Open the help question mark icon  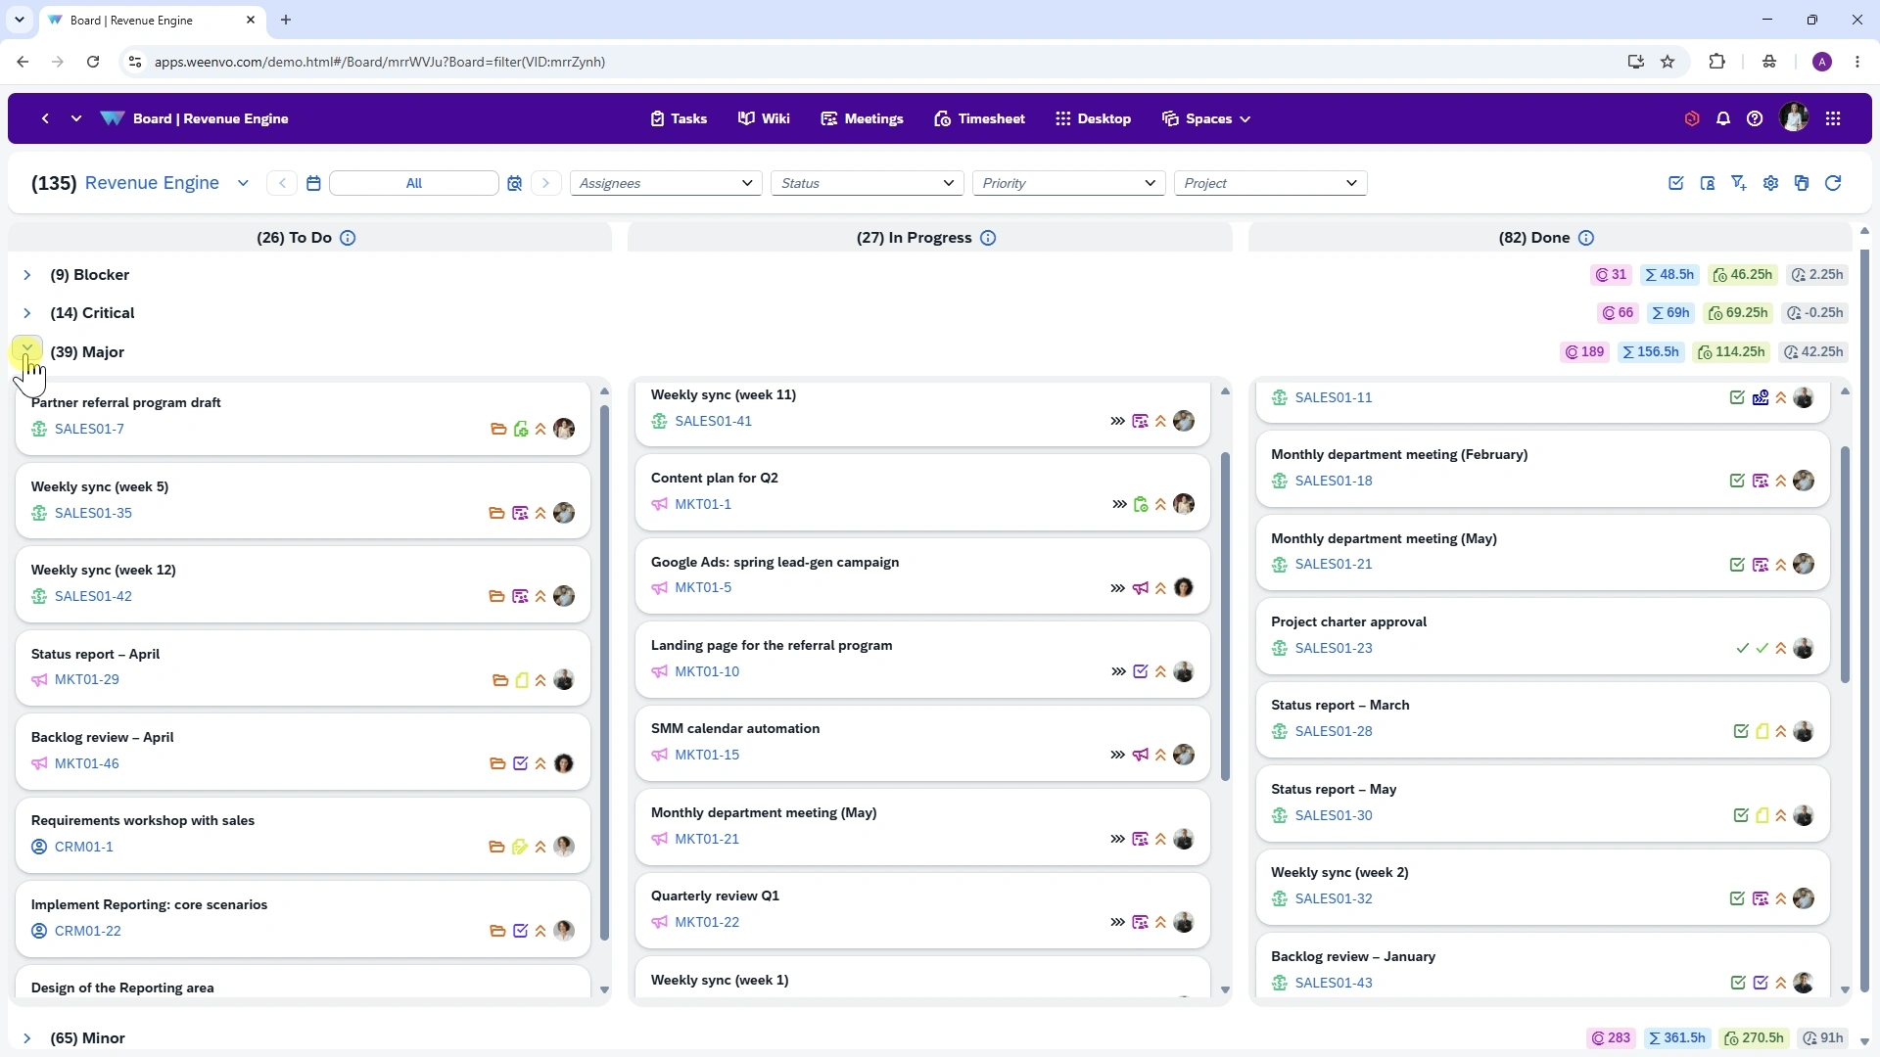(x=1755, y=118)
